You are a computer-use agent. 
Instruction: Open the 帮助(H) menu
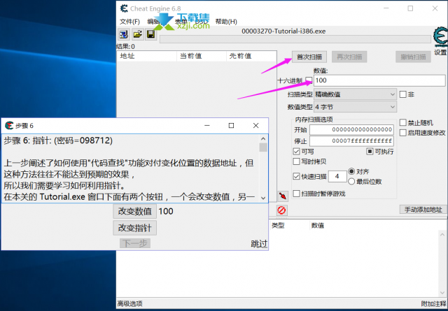(x=226, y=22)
